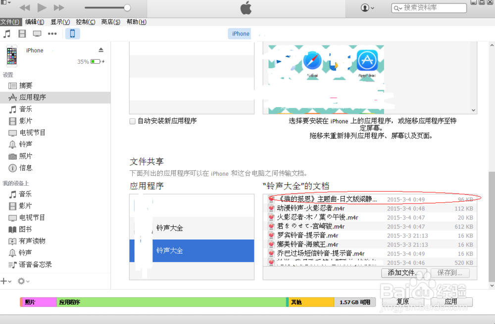Open the gear settings dropdown
Image resolution: width=495 pixels, height=324 pixels.
coord(23,281)
